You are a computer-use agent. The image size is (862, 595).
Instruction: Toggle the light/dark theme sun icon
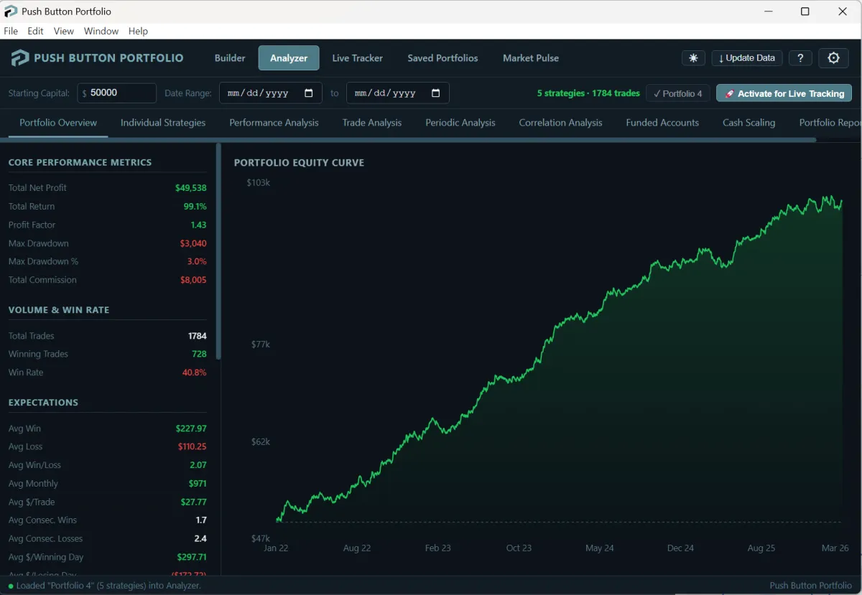(693, 58)
